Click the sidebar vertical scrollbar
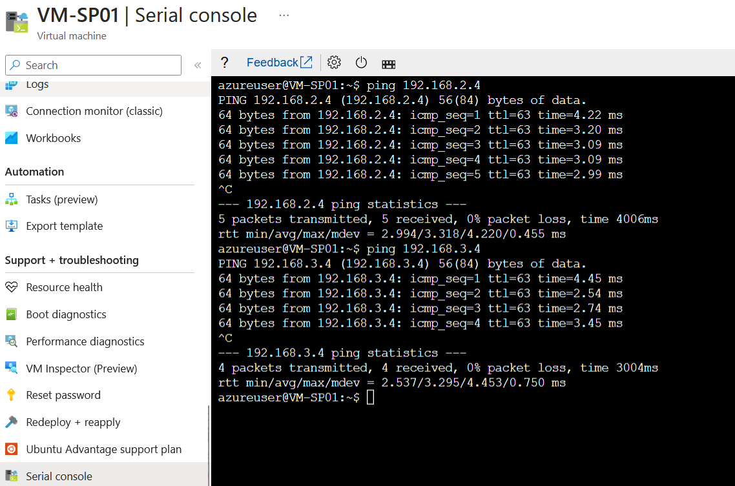This screenshot has height=486, width=735. click(209, 445)
